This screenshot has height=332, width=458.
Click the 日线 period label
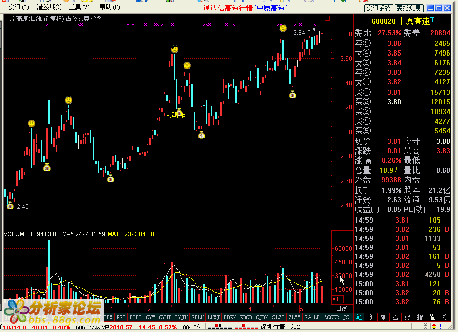(x=341, y=309)
